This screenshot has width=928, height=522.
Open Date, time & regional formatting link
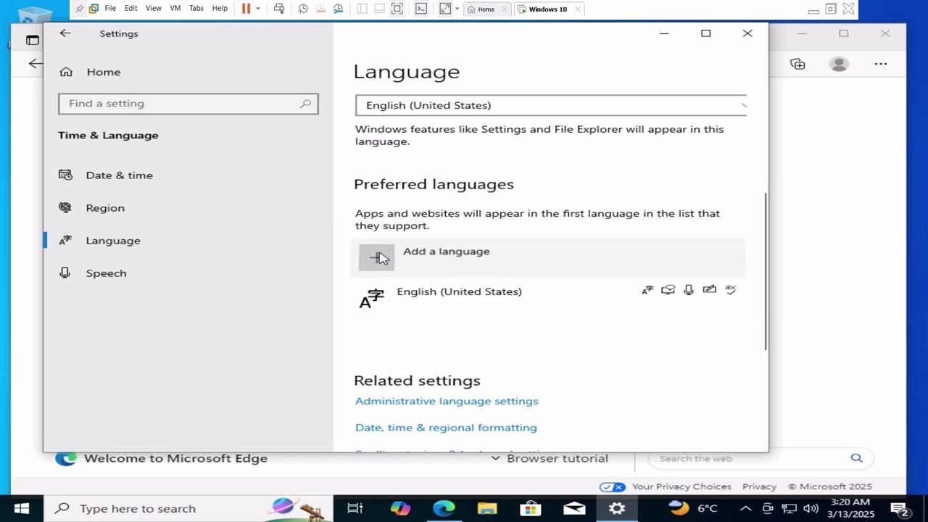(446, 428)
